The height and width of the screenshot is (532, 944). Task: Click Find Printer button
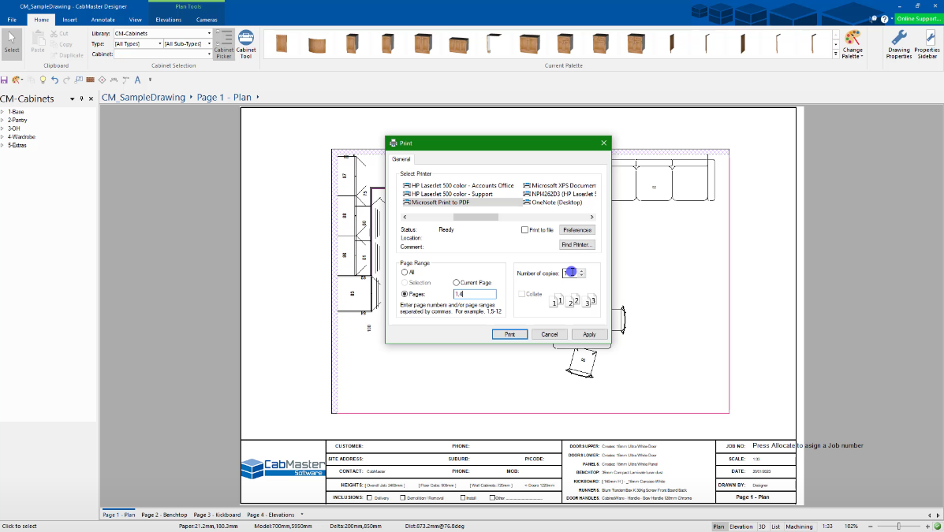(x=577, y=244)
